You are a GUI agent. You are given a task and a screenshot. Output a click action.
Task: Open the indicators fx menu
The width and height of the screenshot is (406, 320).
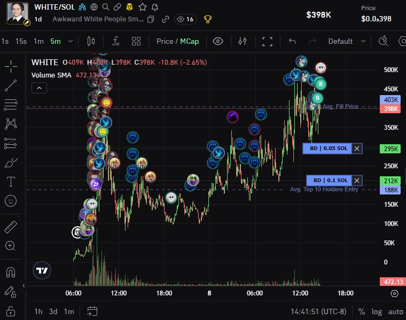[116, 41]
